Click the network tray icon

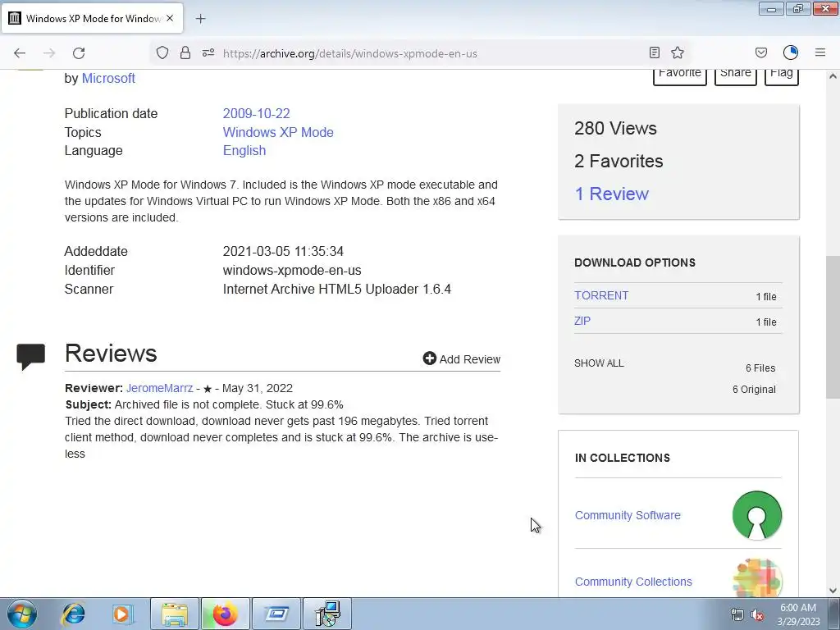coord(737,615)
